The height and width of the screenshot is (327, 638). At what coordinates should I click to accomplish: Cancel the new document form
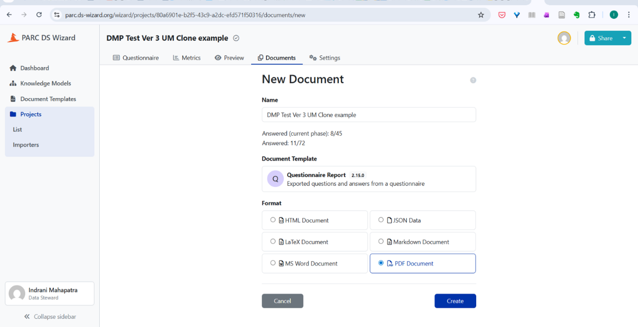[282, 301]
